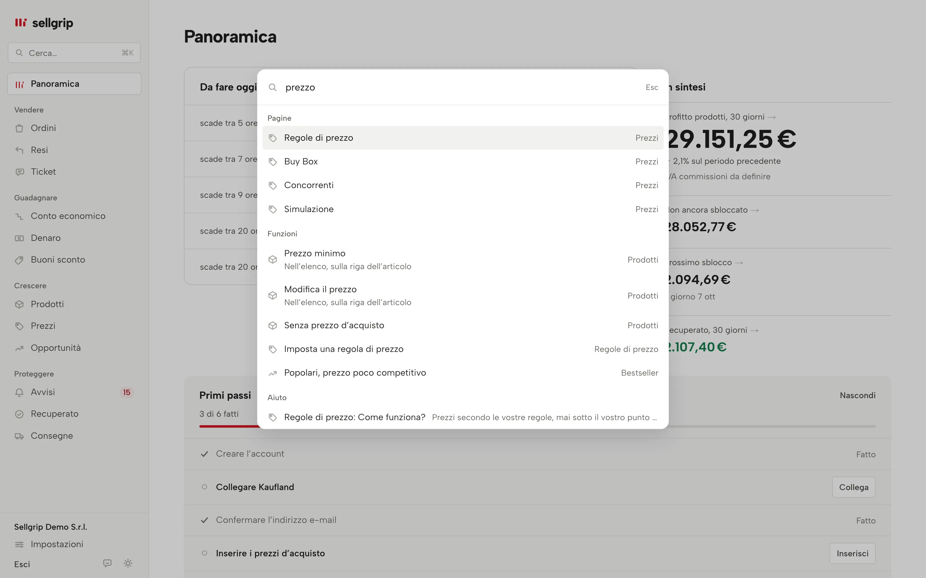Click Esci to log out
Screen dimensions: 926x578
(22, 564)
